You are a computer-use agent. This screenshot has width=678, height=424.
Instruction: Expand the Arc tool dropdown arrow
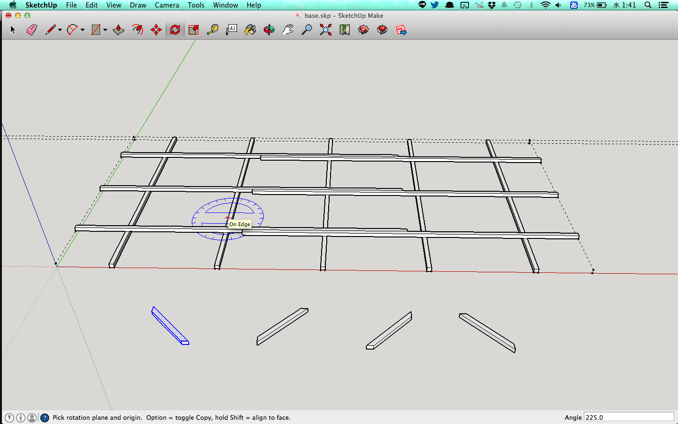82,30
